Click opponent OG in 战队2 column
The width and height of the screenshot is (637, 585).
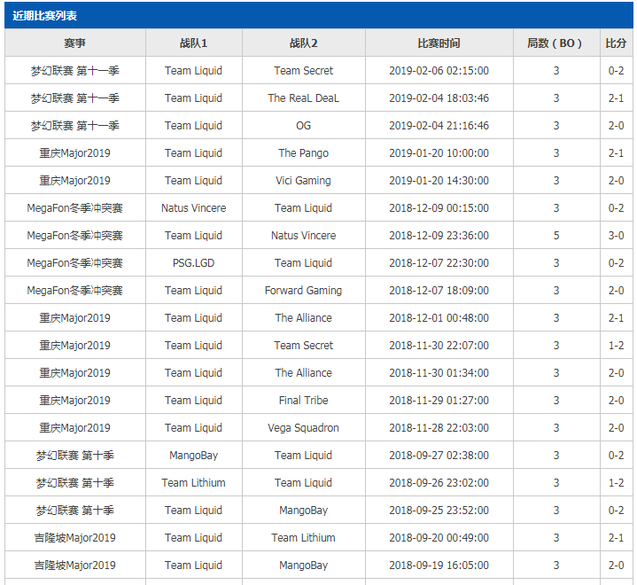tap(303, 126)
